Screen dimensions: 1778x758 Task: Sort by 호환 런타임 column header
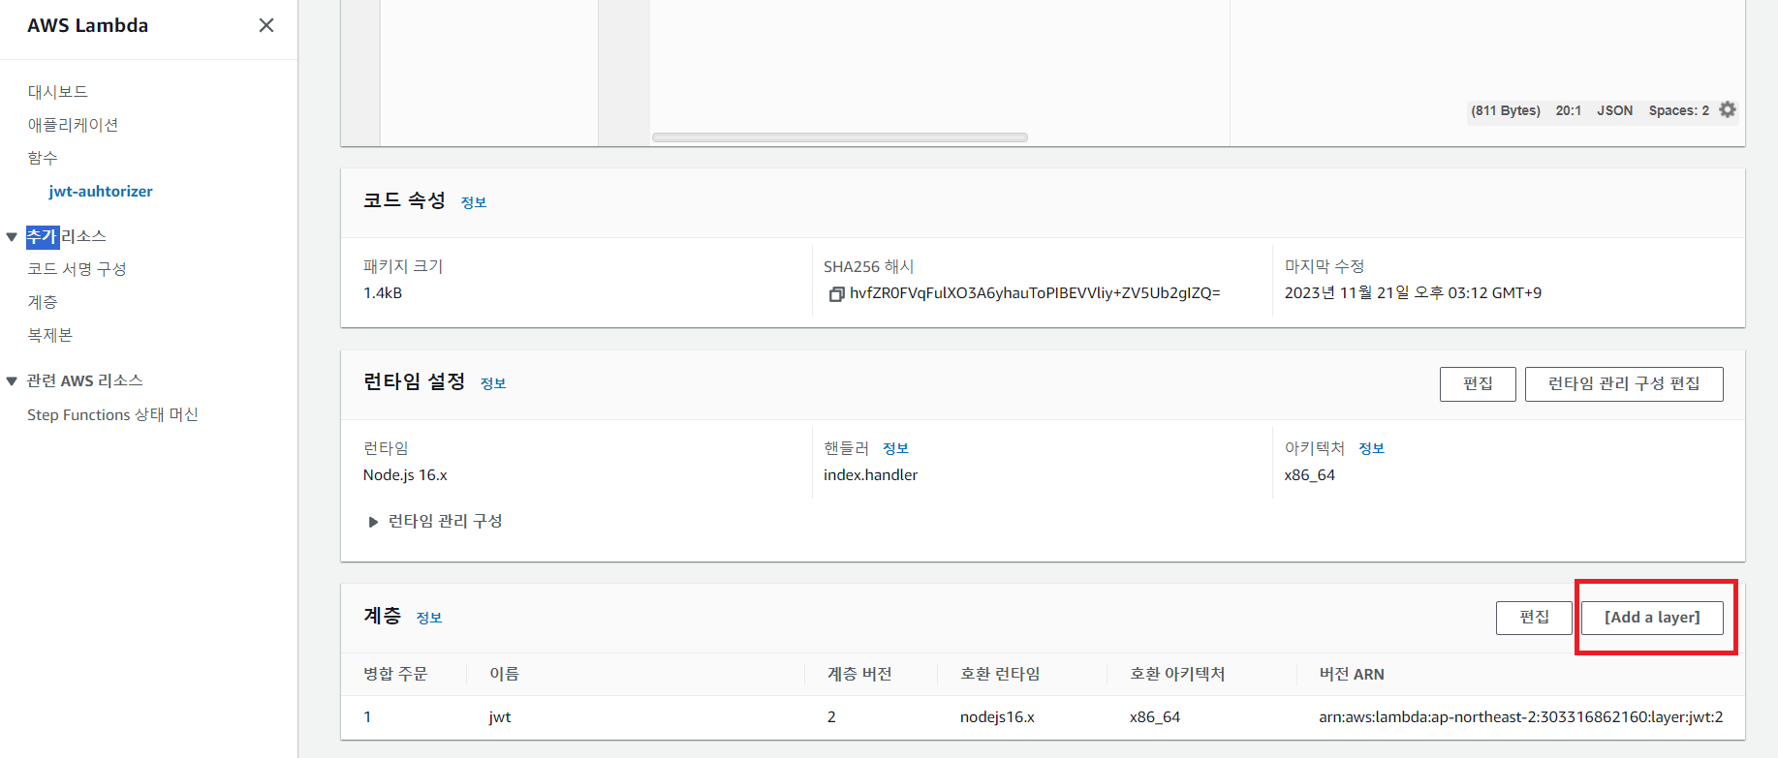[1000, 674]
